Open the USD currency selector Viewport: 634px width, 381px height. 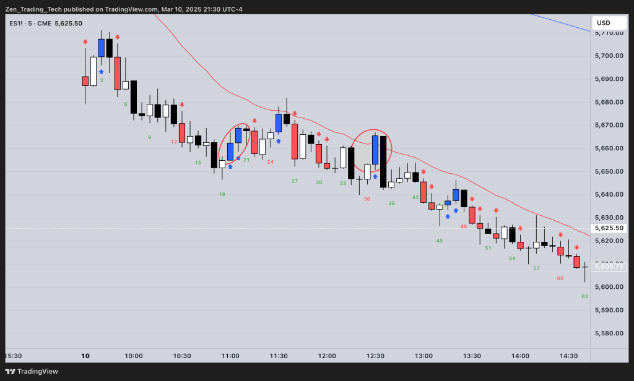click(x=603, y=23)
